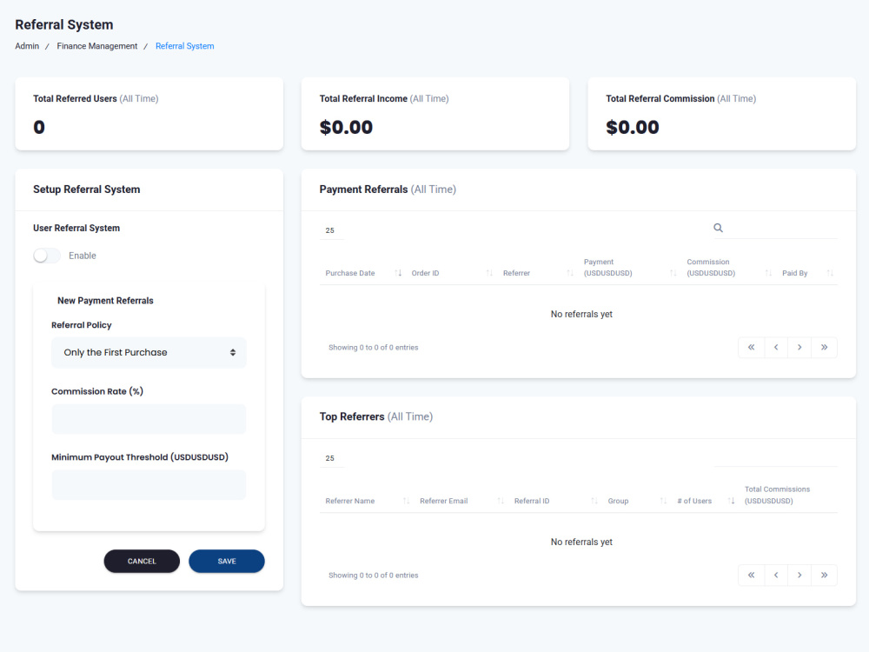The height and width of the screenshot is (652, 869).
Task: Click the New Payment Referrals heading
Action: [105, 301]
